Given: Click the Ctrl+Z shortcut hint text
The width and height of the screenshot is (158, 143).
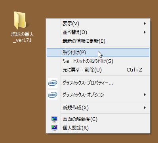Looking at the screenshot, I should pyautogui.click(x=134, y=70).
